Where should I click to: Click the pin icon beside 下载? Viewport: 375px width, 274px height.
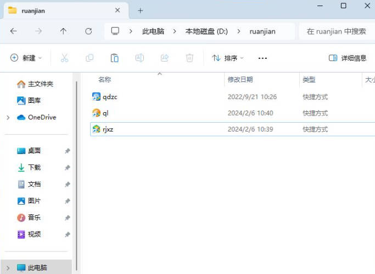[x=67, y=168]
